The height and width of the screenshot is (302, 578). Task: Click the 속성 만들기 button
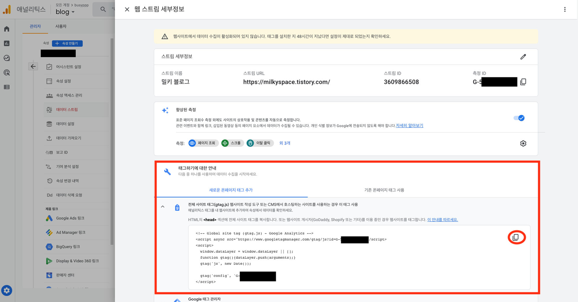(67, 43)
